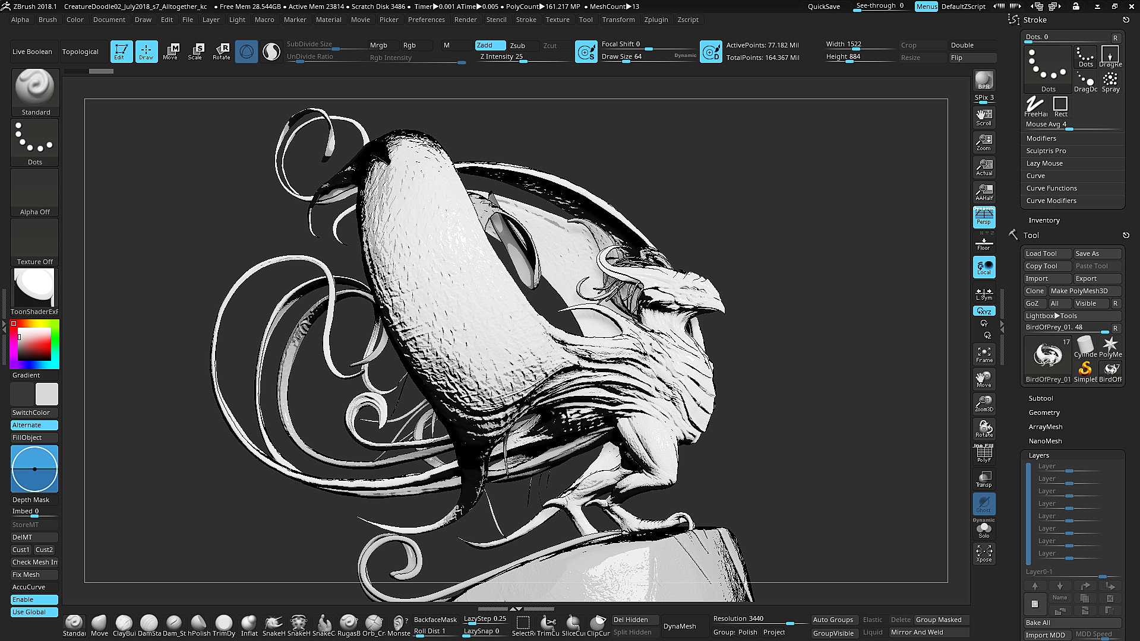Open the Preferences menu
Image resolution: width=1140 pixels, height=641 pixels.
pos(426,20)
